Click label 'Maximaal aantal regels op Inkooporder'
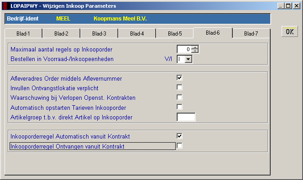Viewport: 303px width, 180px height. click(62, 50)
